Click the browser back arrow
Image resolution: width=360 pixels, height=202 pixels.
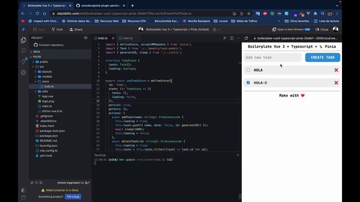[x=23, y=13]
